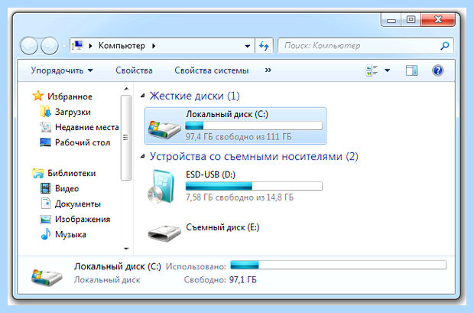Open Изображения library
The image size is (474, 313).
[83, 219]
